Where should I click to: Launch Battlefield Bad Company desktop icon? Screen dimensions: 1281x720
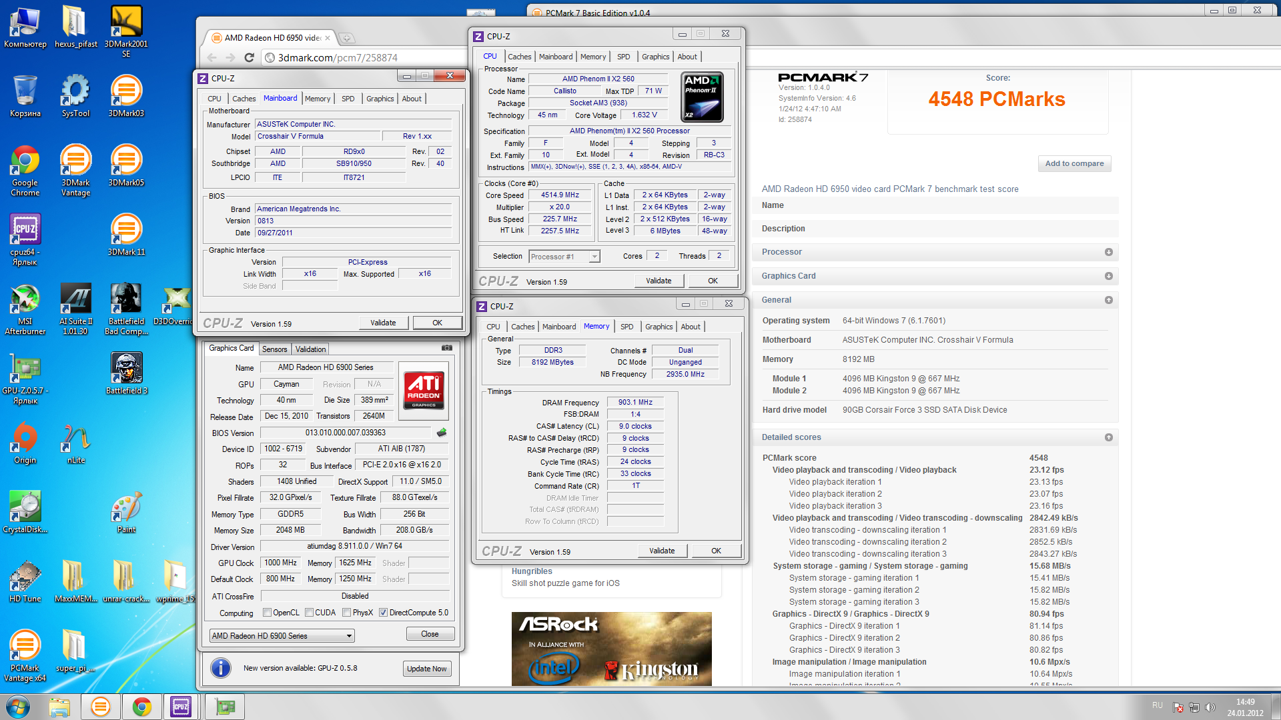(126, 309)
